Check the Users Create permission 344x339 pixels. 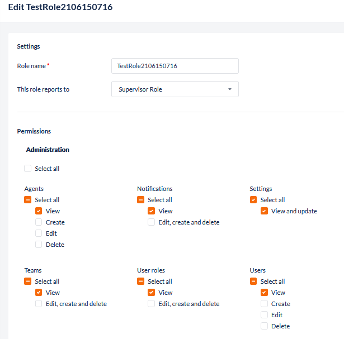[265, 304]
